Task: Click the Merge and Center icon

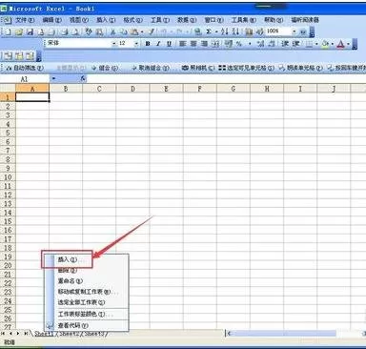Action: [215, 44]
